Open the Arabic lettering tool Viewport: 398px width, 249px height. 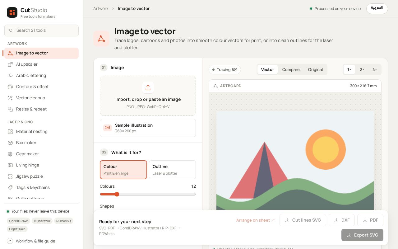coord(41,76)
